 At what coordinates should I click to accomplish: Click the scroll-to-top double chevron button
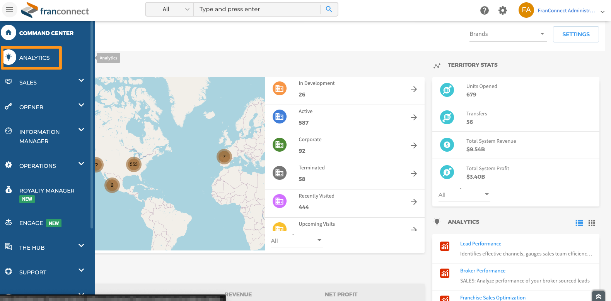(598, 296)
